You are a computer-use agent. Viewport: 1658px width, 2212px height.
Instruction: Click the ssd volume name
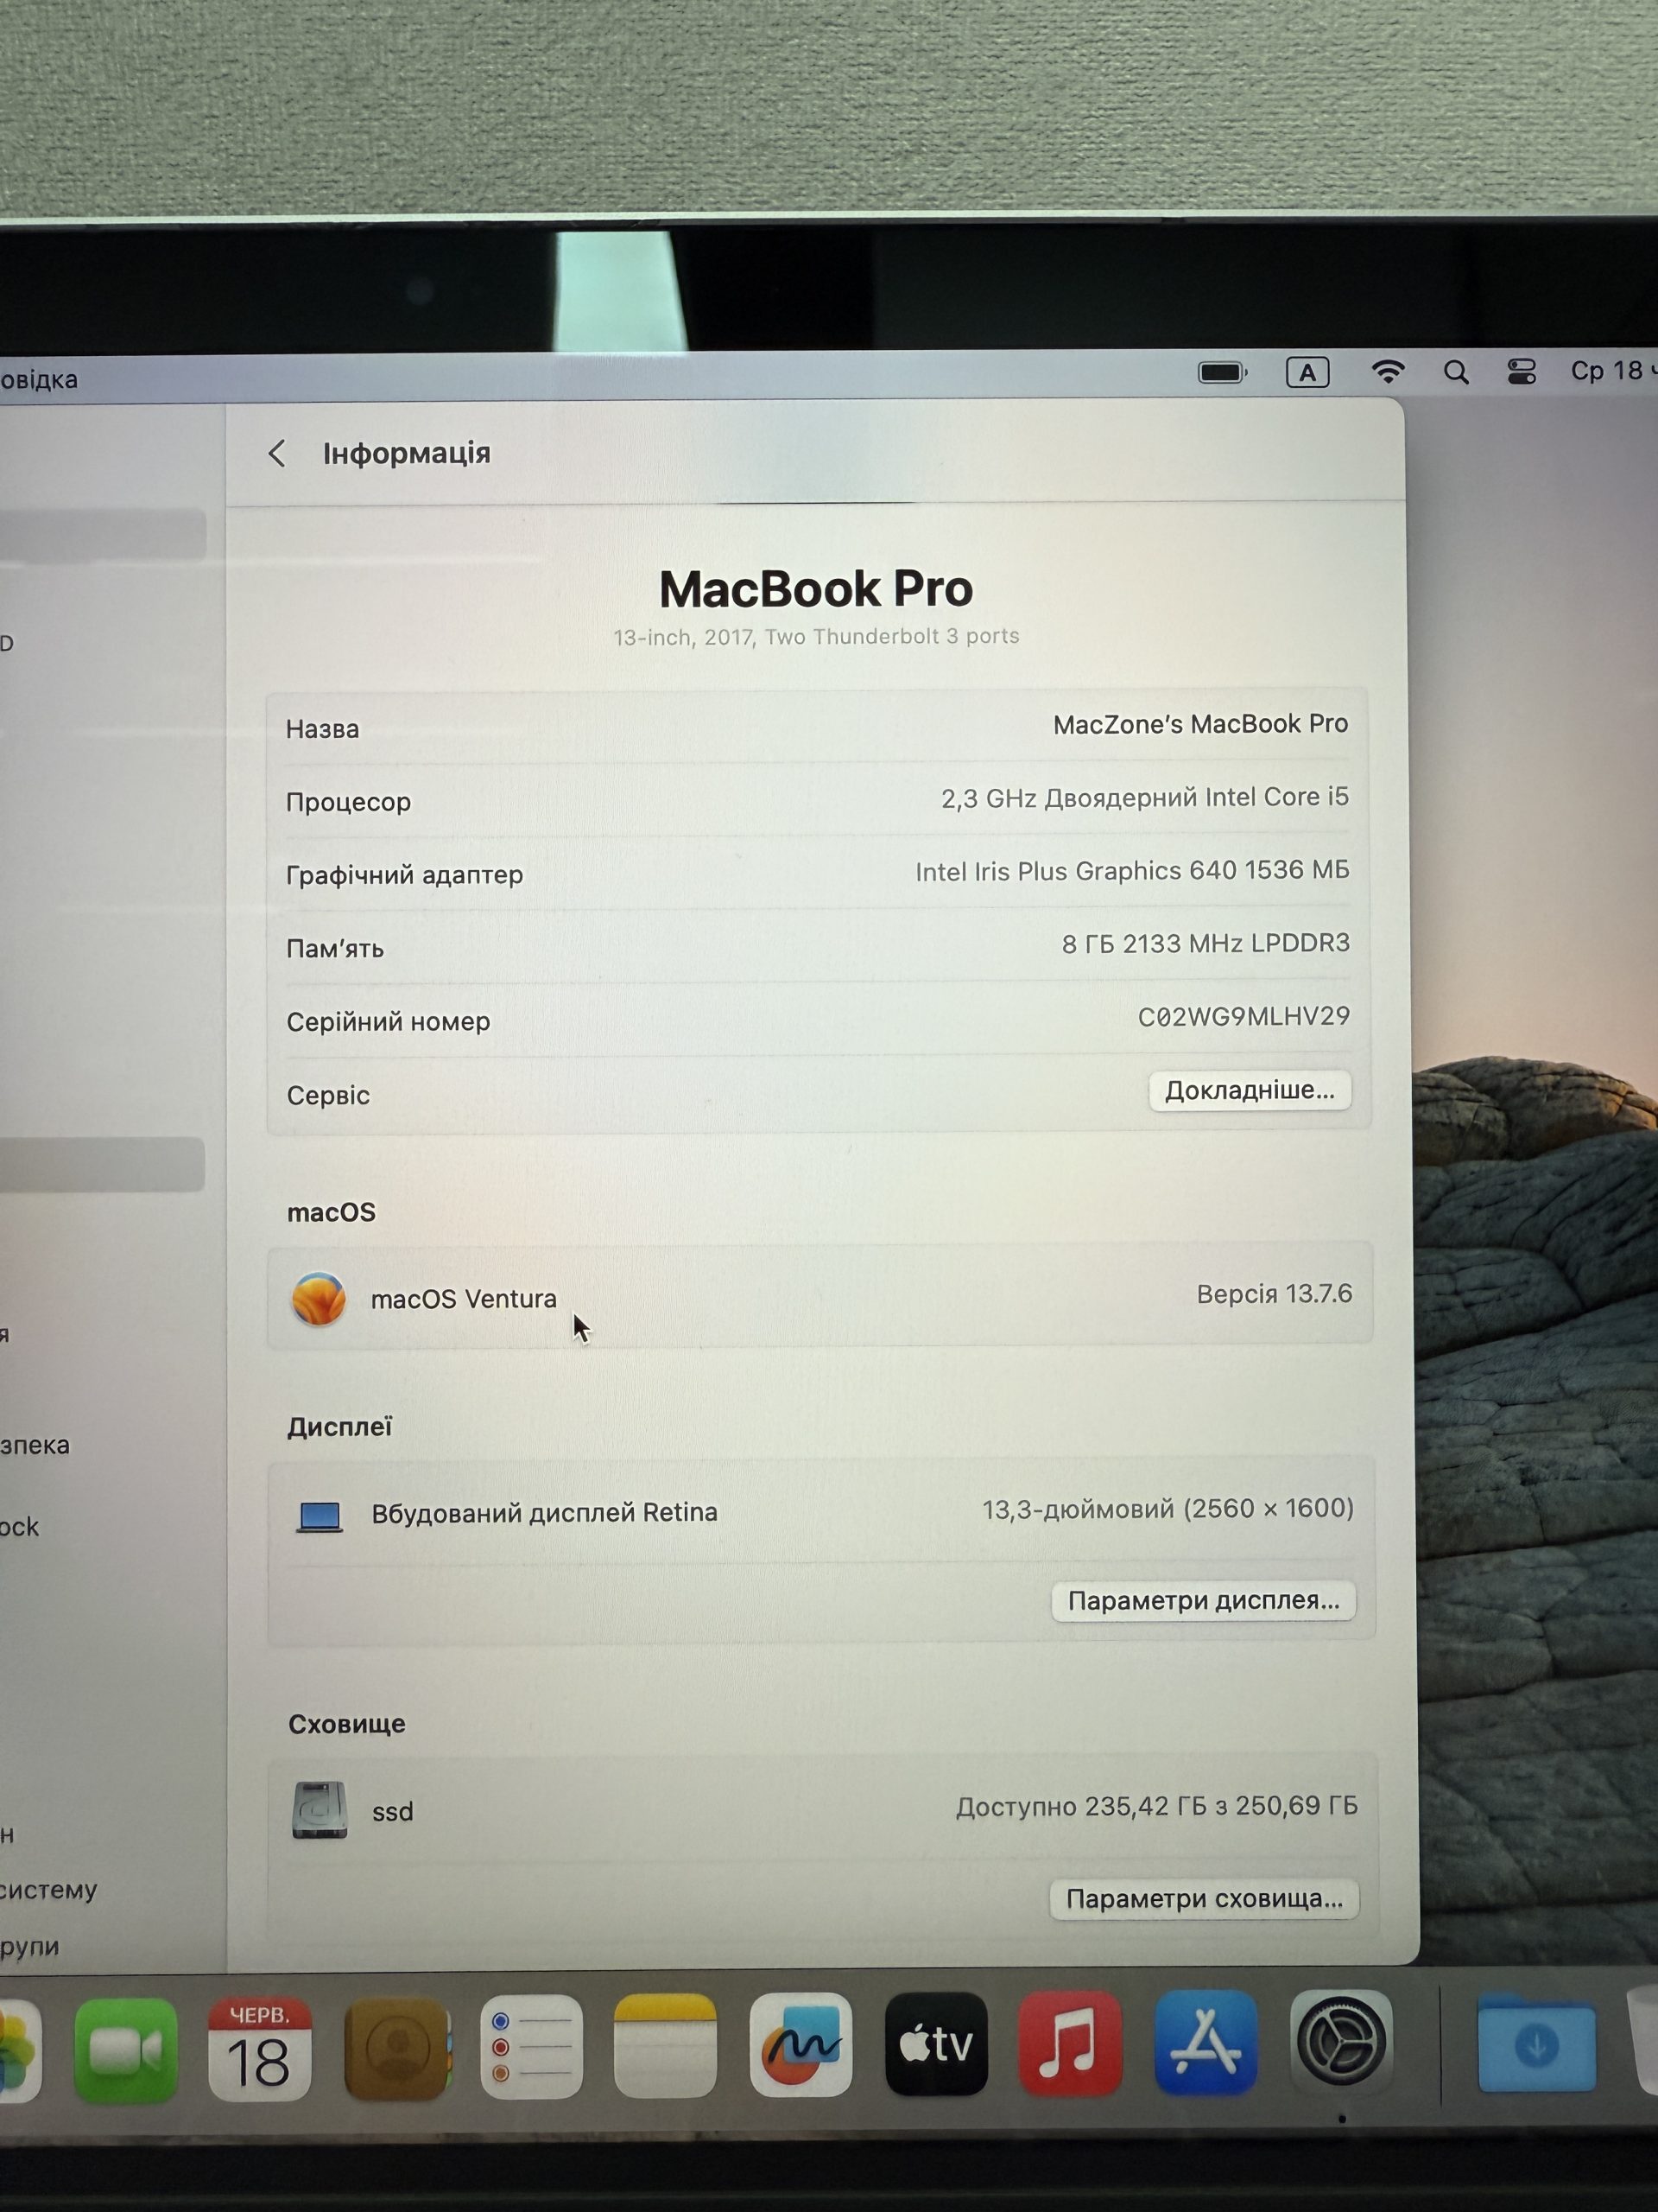pyautogui.click(x=393, y=1812)
